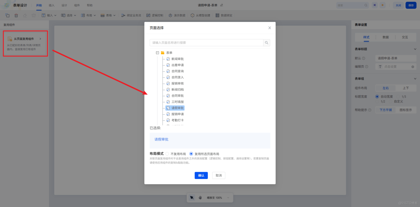
Task: Select the hand pan tool at the bottom
Action: [x=200, y=197]
